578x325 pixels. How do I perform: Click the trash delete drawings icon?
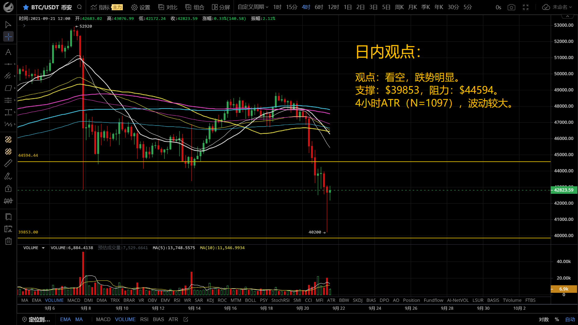[x=8, y=241]
